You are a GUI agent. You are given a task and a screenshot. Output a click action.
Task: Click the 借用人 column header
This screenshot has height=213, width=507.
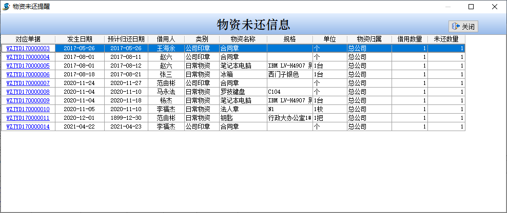(x=166, y=39)
